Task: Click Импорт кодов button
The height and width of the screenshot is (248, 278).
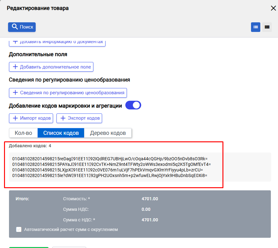Action: click(x=31, y=118)
